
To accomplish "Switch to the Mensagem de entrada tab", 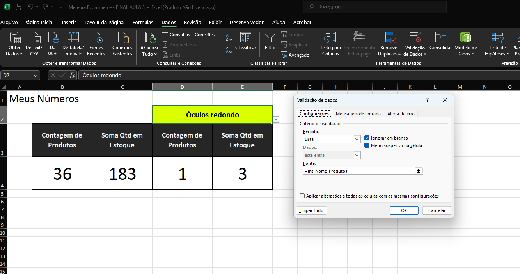I will click(358, 114).
